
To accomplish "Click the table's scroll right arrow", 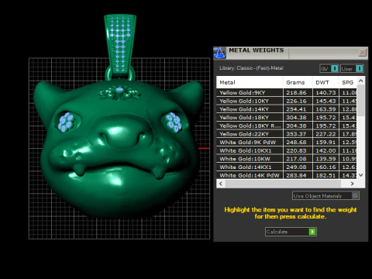I will (x=352, y=184).
